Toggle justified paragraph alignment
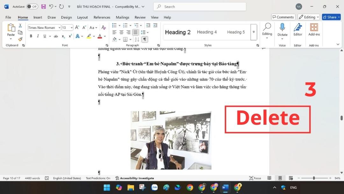Viewport: 344px width, 194px height. pyautogui.click(x=135, y=32)
